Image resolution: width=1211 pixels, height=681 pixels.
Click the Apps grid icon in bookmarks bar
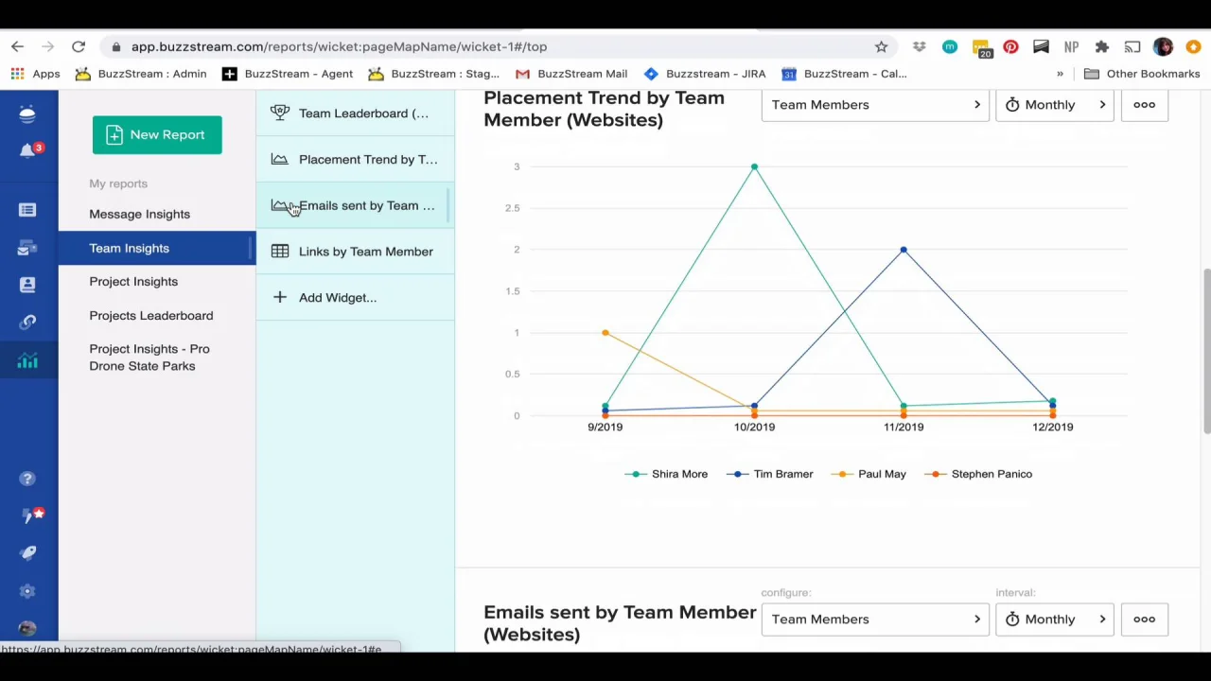tap(17, 74)
